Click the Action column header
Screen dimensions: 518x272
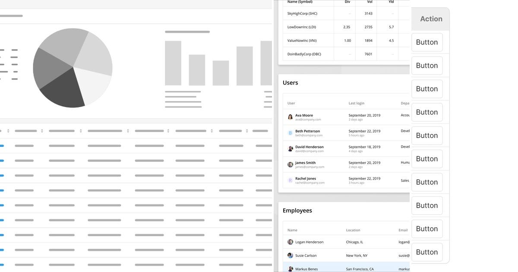pyautogui.click(x=430, y=19)
